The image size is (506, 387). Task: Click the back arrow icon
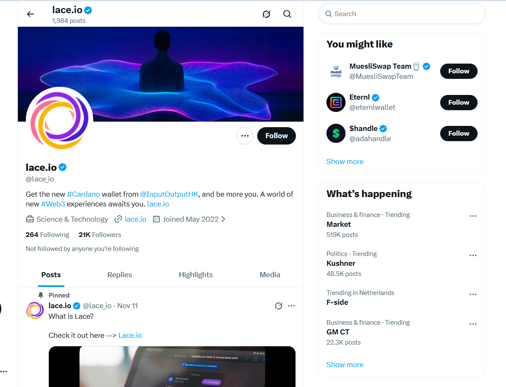pyautogui.click(x=30, y=14)
